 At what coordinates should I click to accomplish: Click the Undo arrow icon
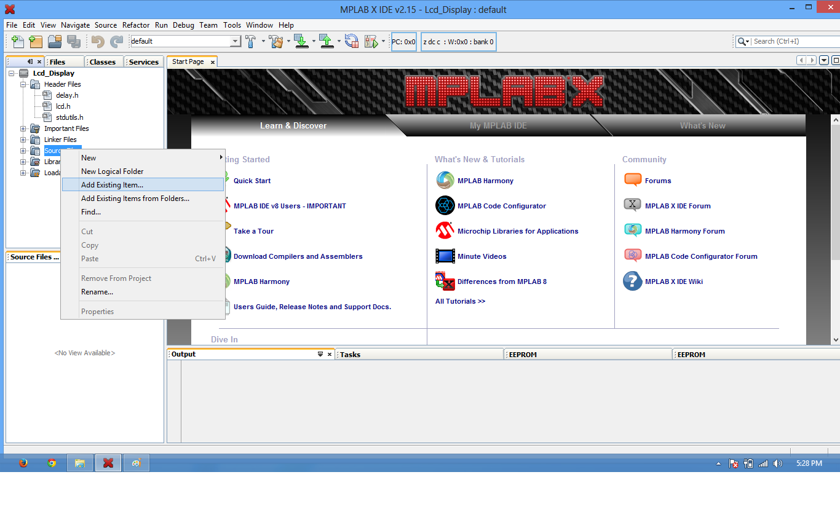(x=97, y=41)
